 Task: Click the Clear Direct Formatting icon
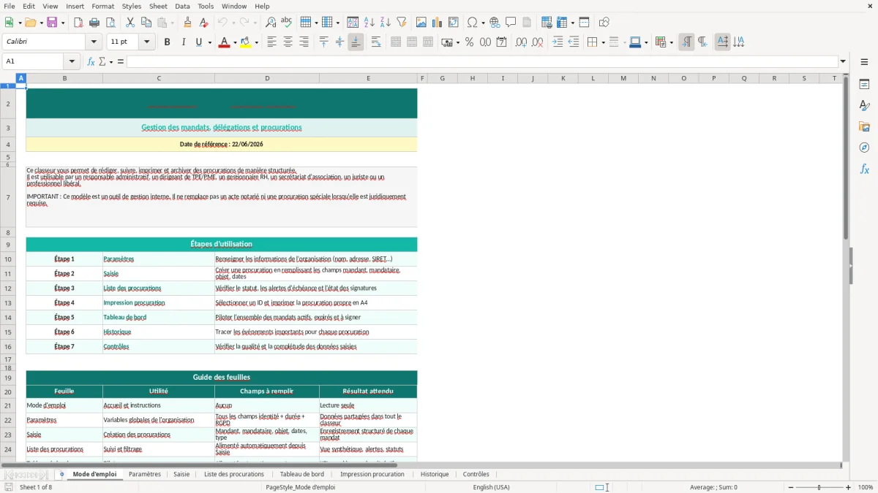pyautogui.click(x=204, y=23)
